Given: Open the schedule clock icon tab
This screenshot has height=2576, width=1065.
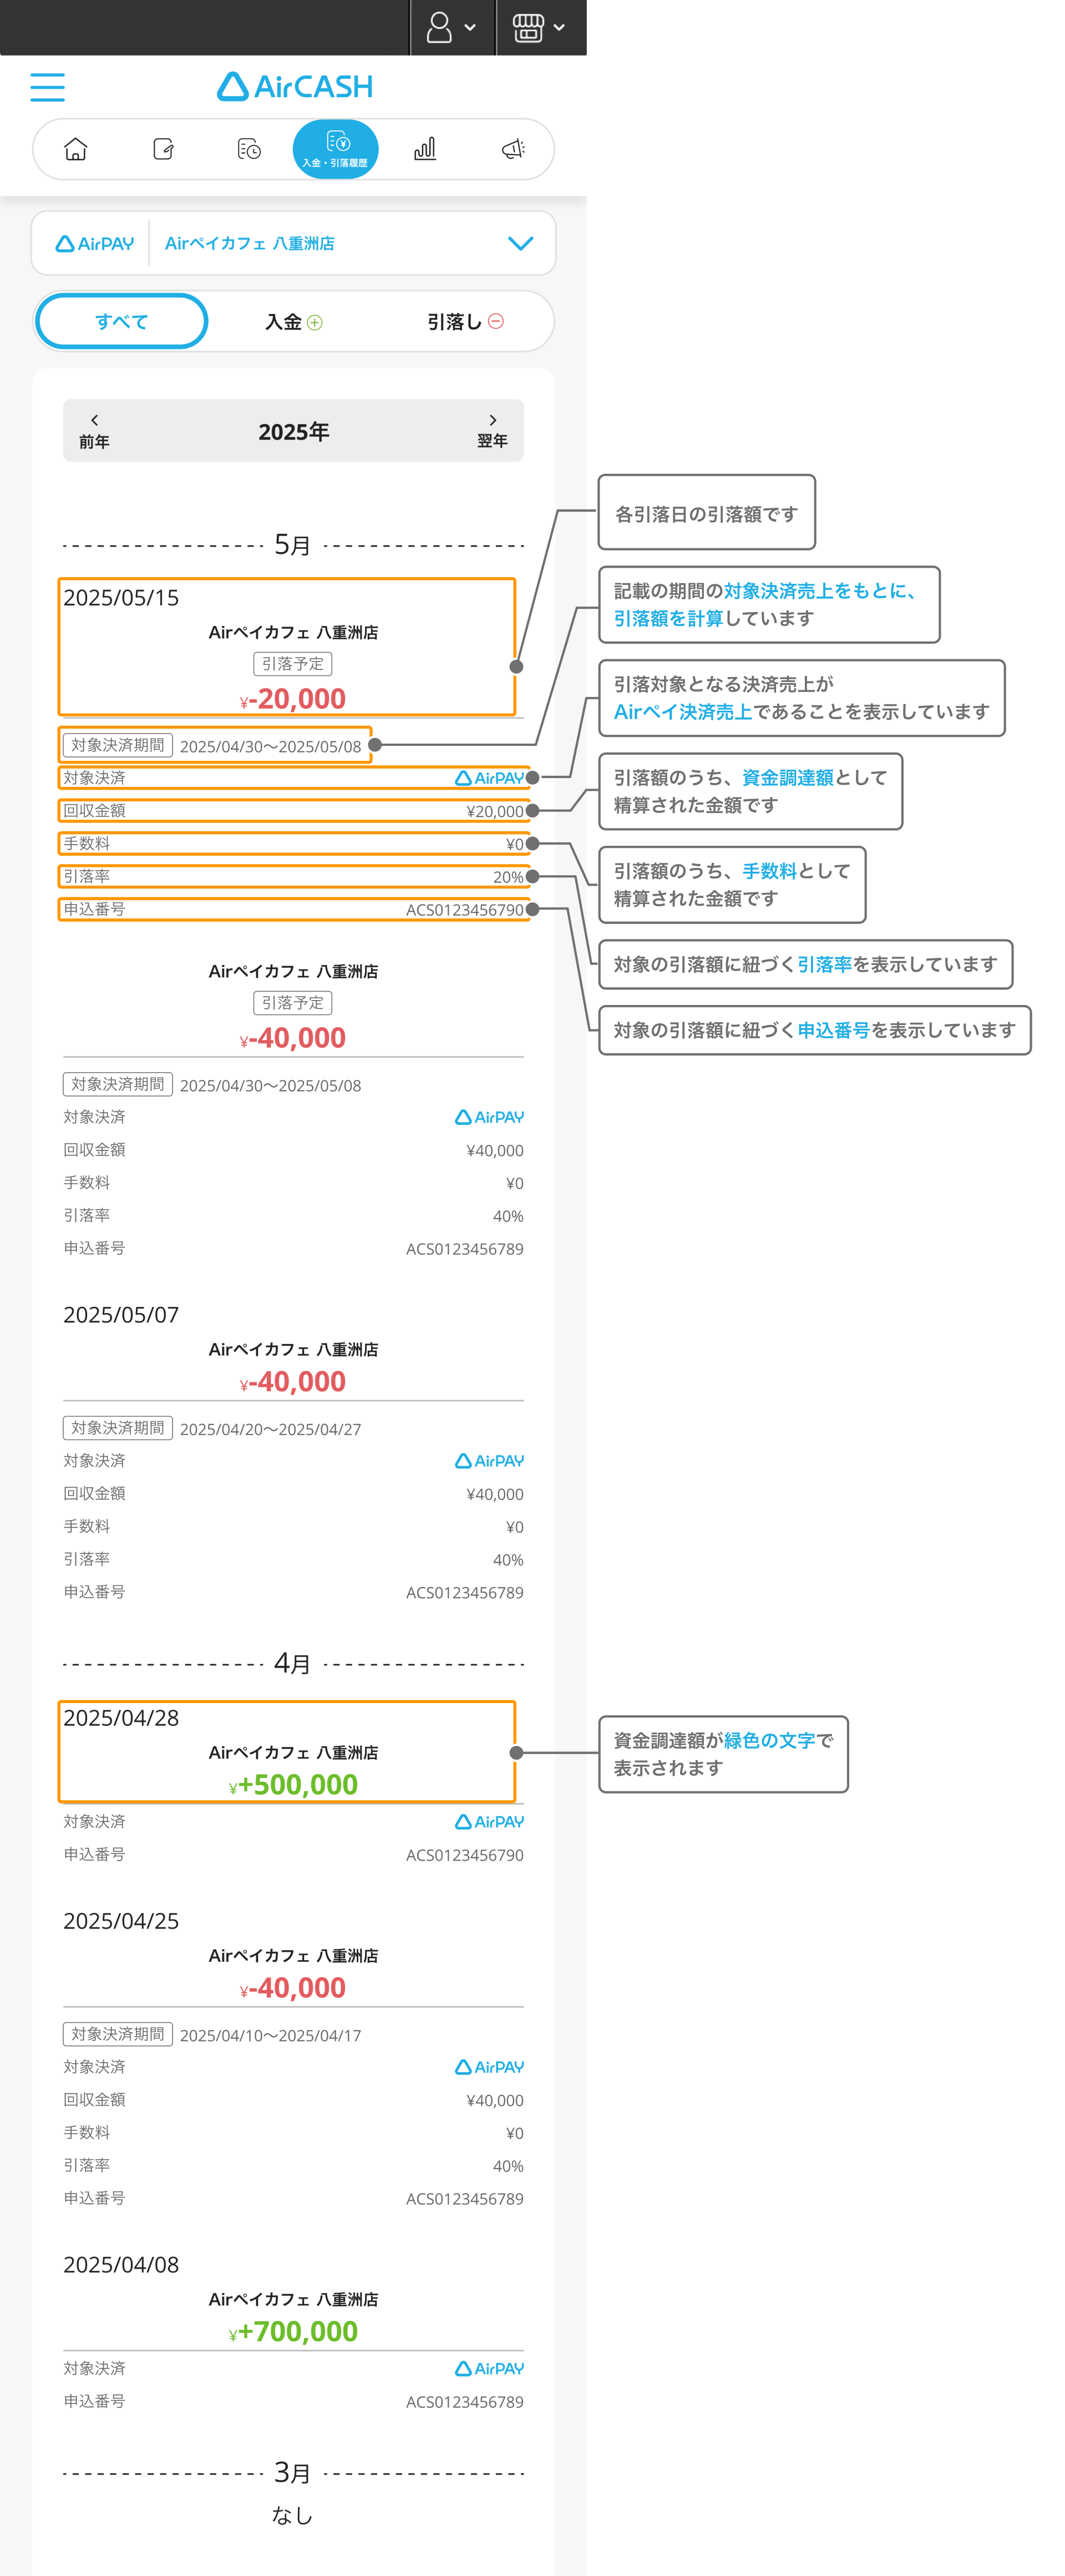Looking at the screenshot, I should click(x=249, y=149).
